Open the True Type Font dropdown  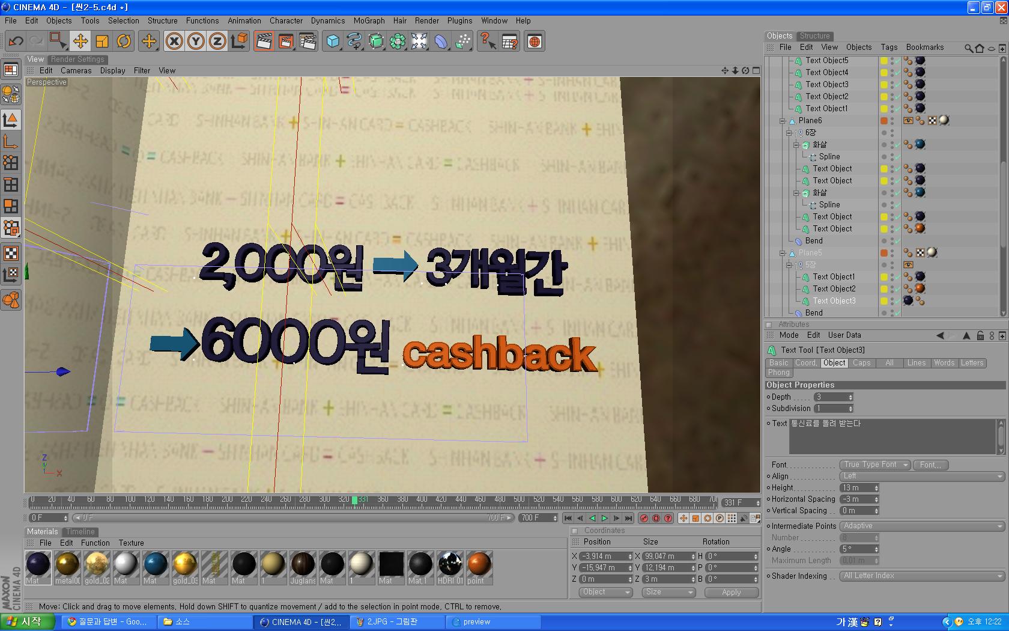pyautogui.click(x=874, y=465)
